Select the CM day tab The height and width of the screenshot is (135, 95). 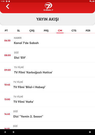(x=60, y=31)
